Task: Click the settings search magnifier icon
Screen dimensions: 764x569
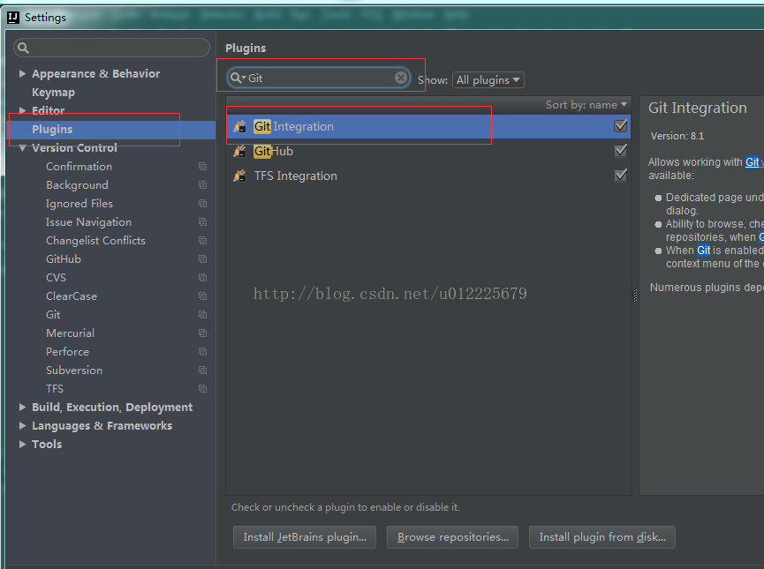Action: click(23, 48)
